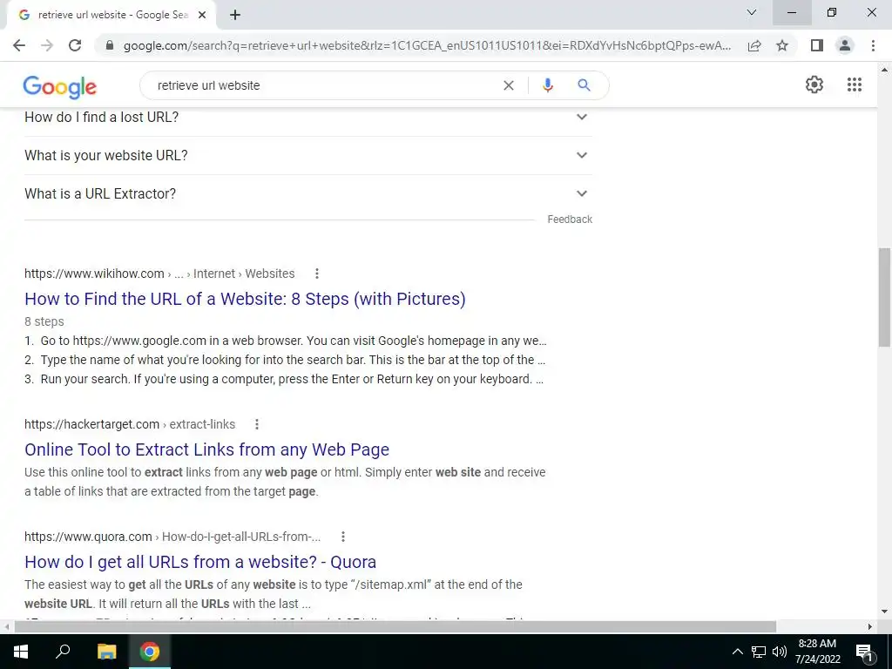Click step 2 'Type the name' text

(293, 360)
